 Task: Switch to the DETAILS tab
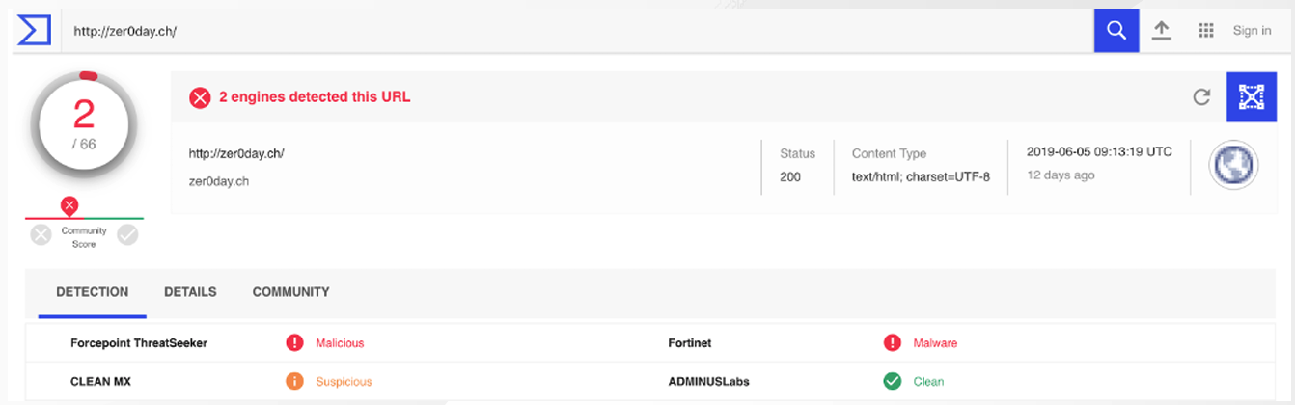point(190,292)
